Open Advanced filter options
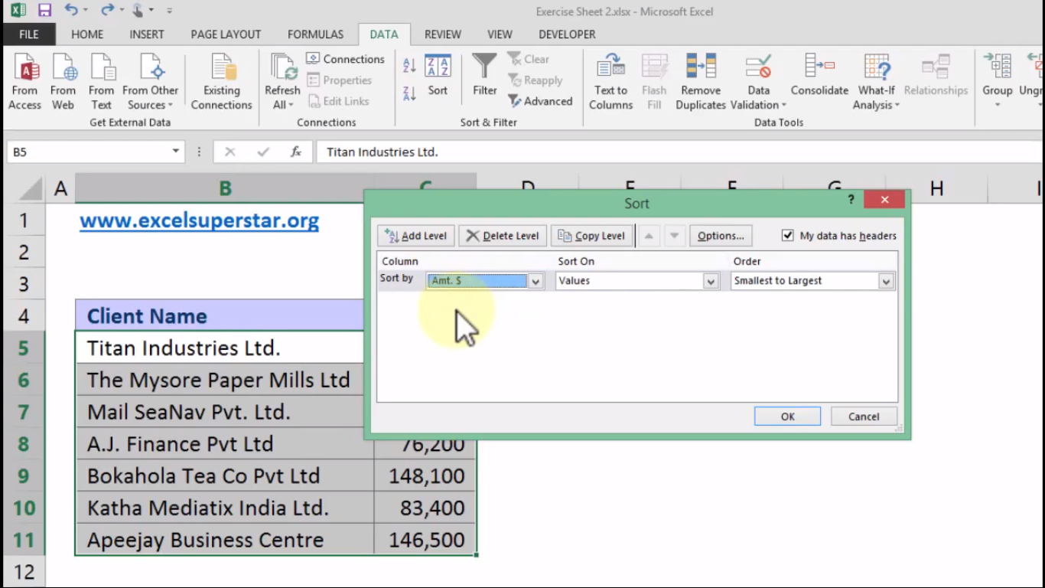The image size is (1045, 588). [540, 101]
